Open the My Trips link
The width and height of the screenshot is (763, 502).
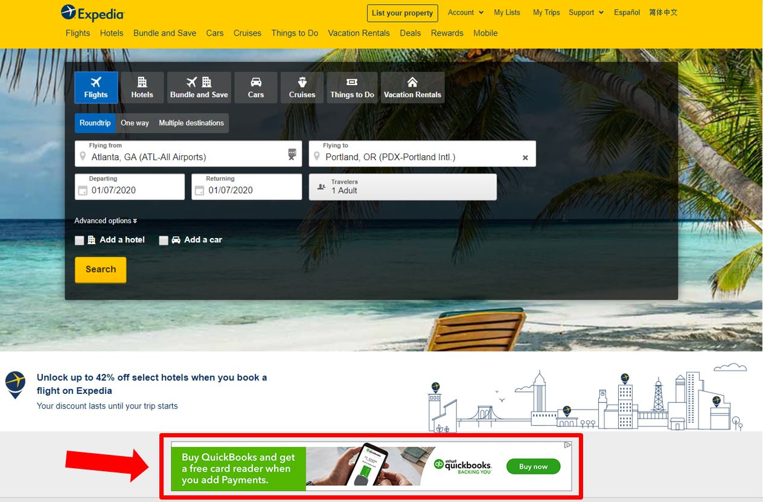[x=546, y=12]
